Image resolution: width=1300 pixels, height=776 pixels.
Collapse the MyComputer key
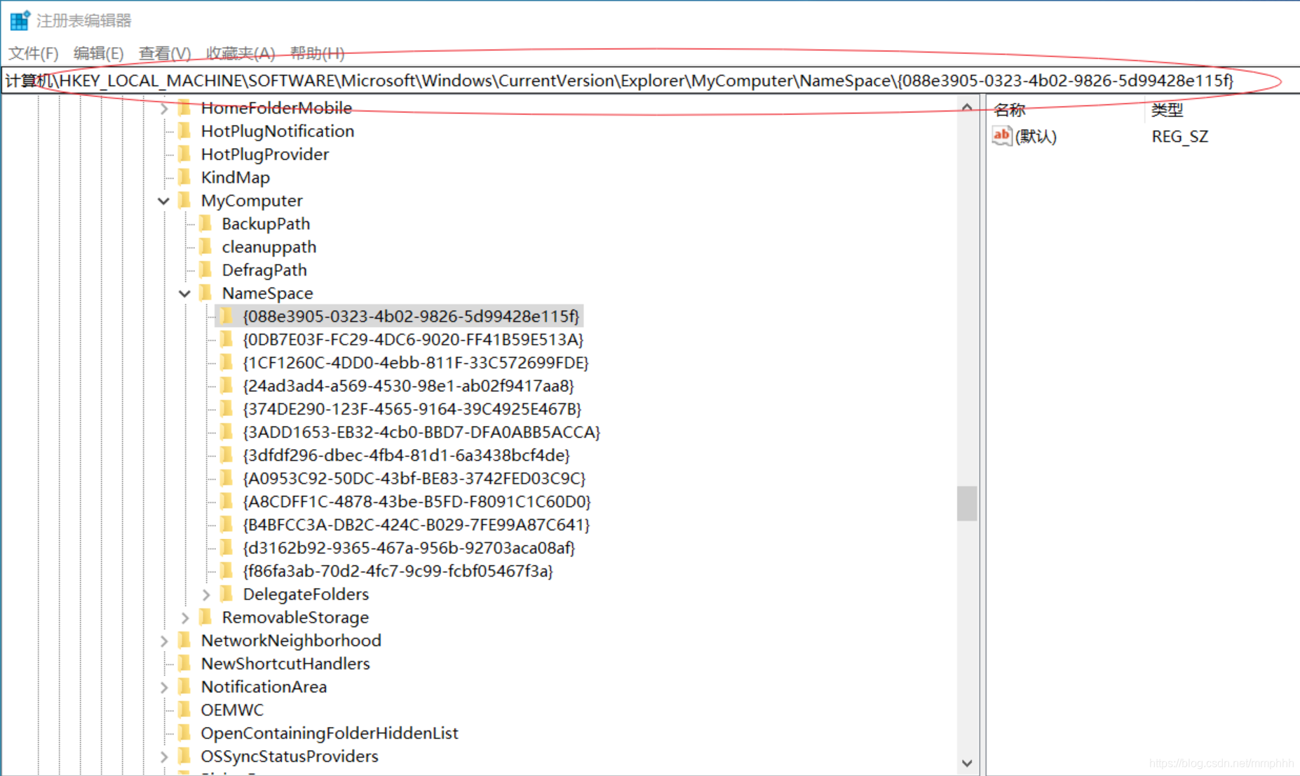164,201
